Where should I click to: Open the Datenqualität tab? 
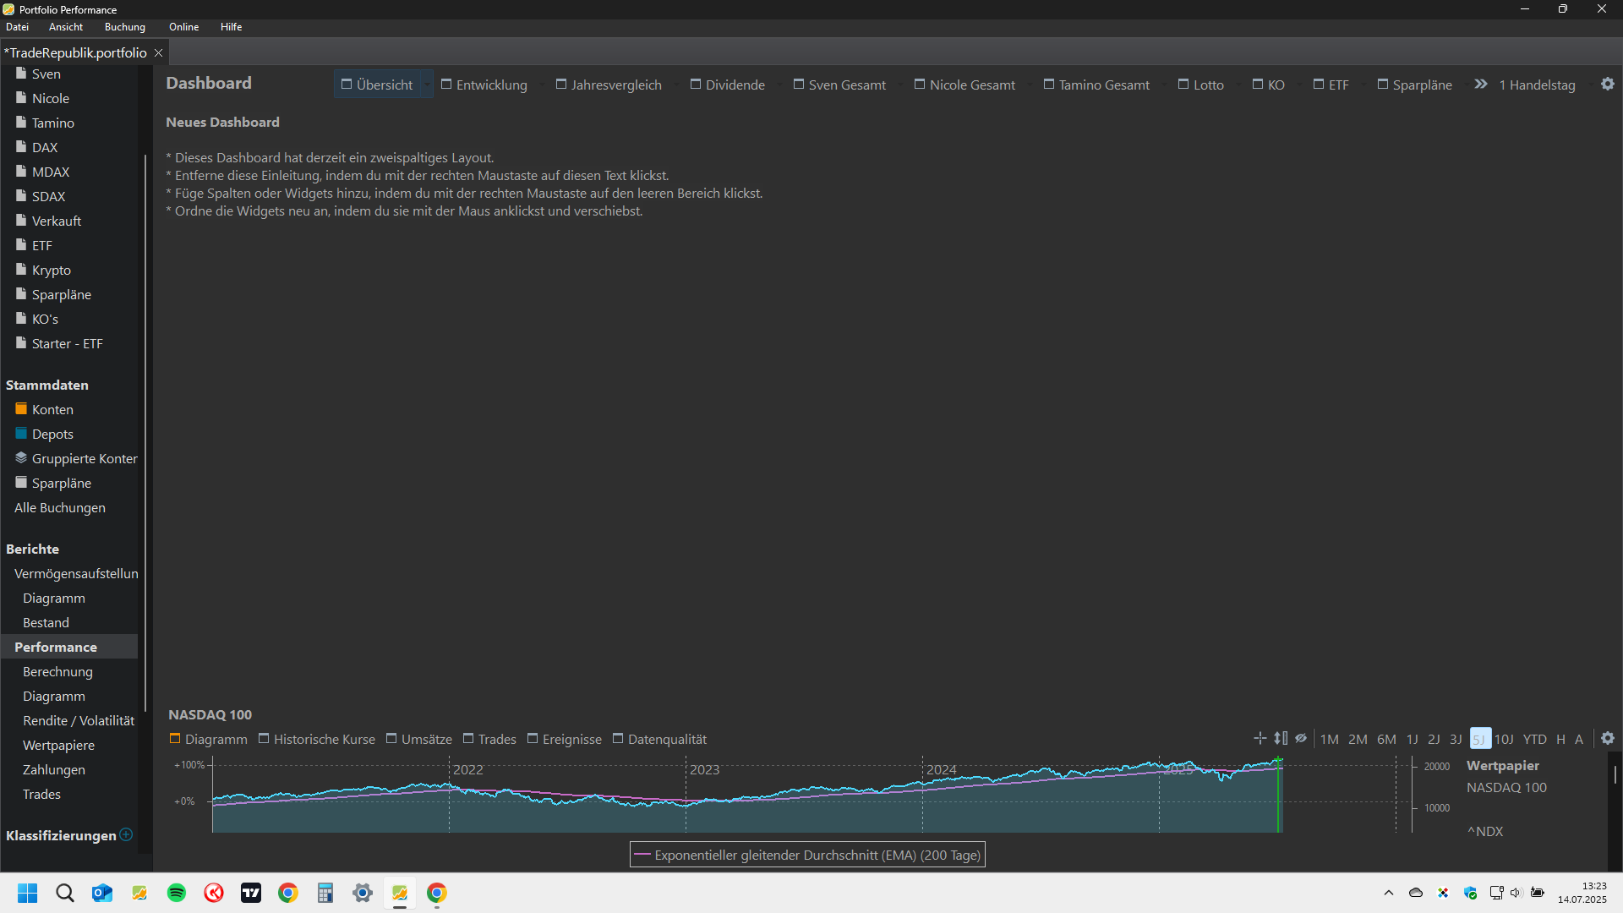click(x=659, y=739)
